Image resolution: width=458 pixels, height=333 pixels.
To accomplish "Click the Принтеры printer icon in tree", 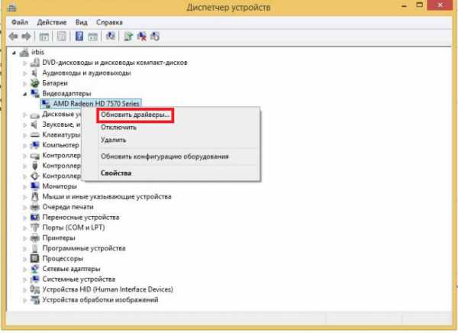I will pos(36,238).
